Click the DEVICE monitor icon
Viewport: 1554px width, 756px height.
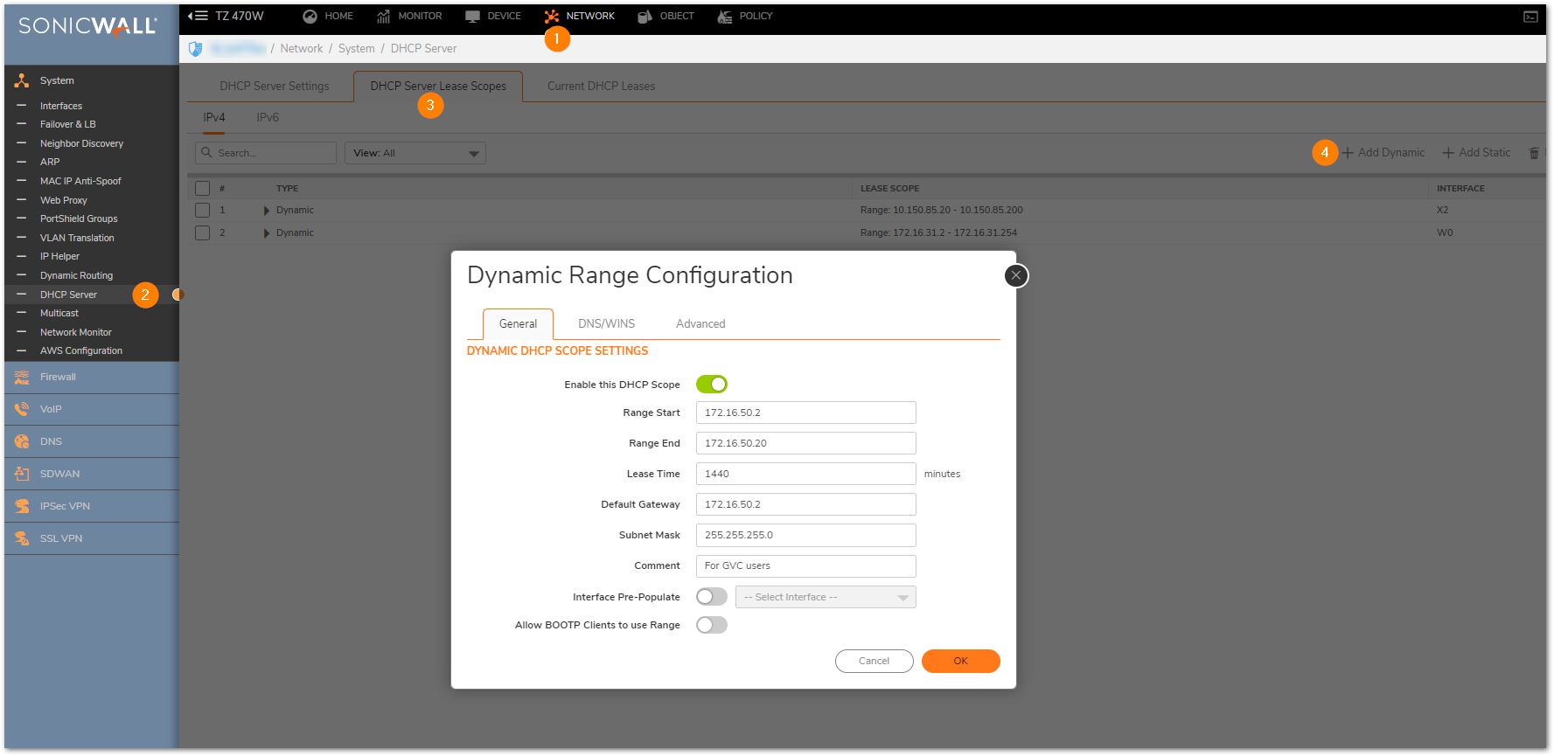472,17
